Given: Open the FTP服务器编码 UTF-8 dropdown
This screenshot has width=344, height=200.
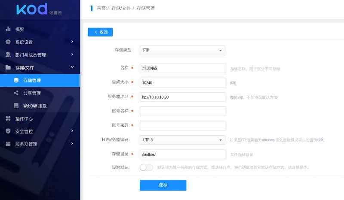Looking at the screenshot, I should [183, 140].
